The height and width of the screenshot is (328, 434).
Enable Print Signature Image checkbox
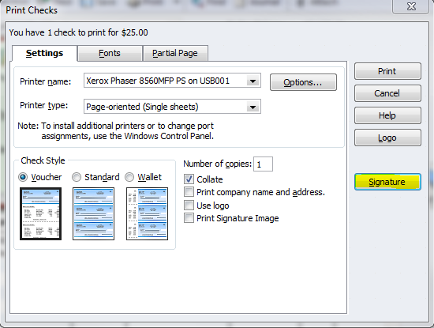click(x=189, y=218)
